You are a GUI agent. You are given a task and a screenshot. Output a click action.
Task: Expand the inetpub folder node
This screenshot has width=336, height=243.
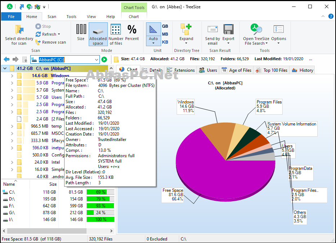click(x=12, y=148)
